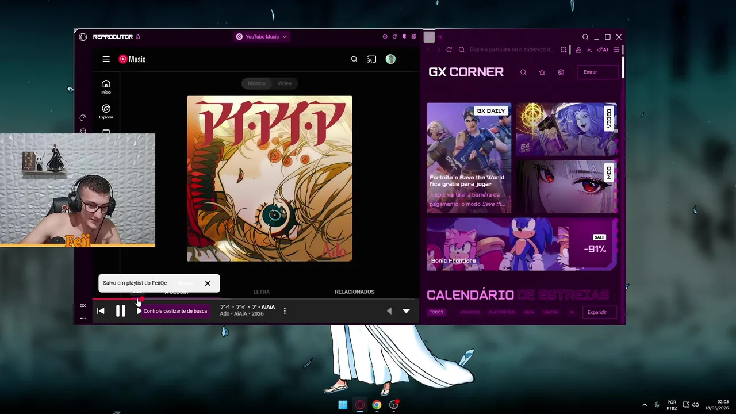Click the snapshot icon in address bar

[563, 50]
